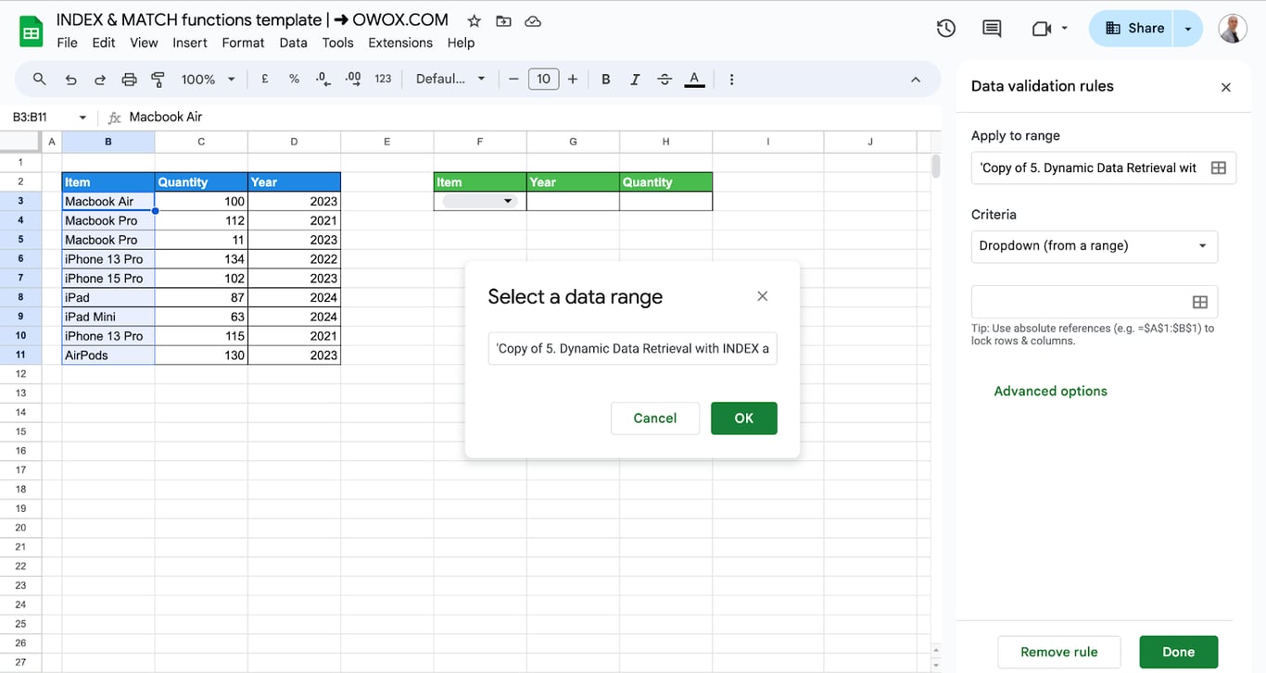The height and width of the screenshot is (673, 1266).
Task: Click the vertical scrollbar thumb
Action: (936, 167)
